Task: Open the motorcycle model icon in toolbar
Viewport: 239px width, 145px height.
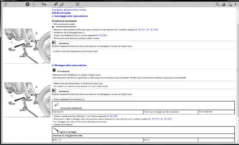Action: coord(43,4)
